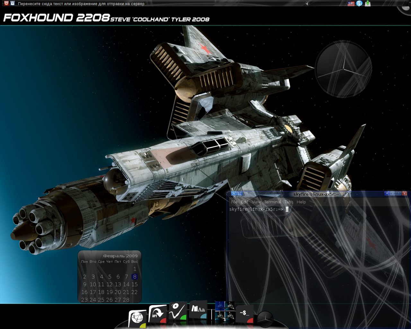
Task: Select day 11 in the calendar widget
Action: pos(101,284)
